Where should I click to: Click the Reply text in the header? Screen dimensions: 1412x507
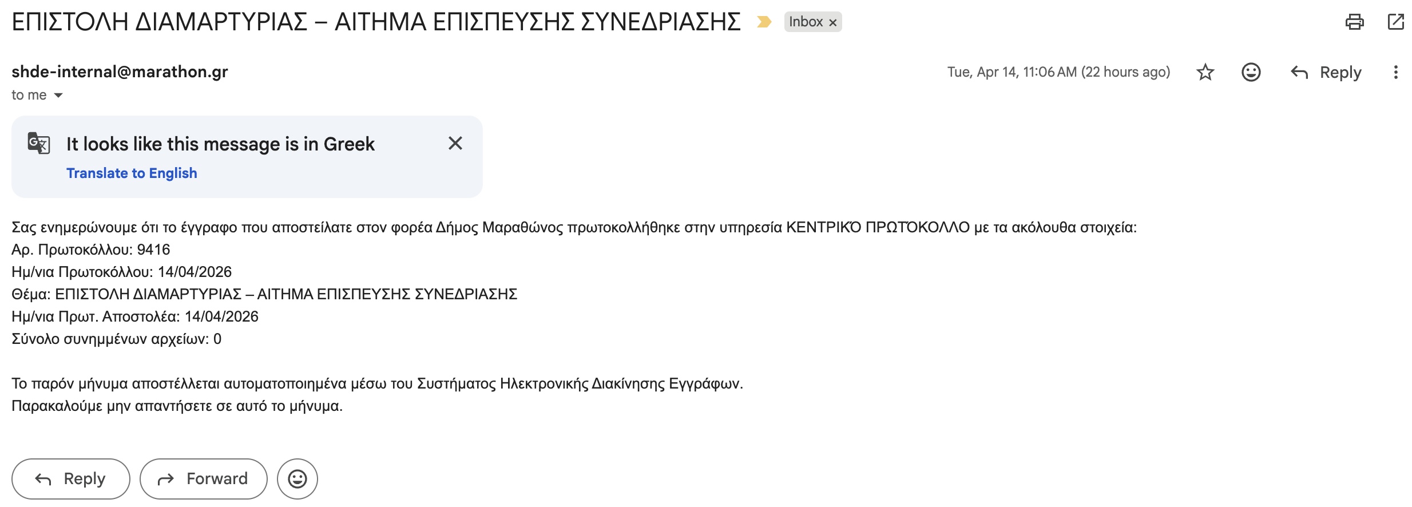1340,73
